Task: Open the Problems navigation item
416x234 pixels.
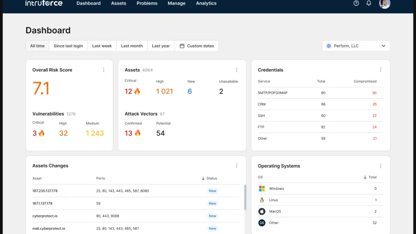Action: click(147, 3)
